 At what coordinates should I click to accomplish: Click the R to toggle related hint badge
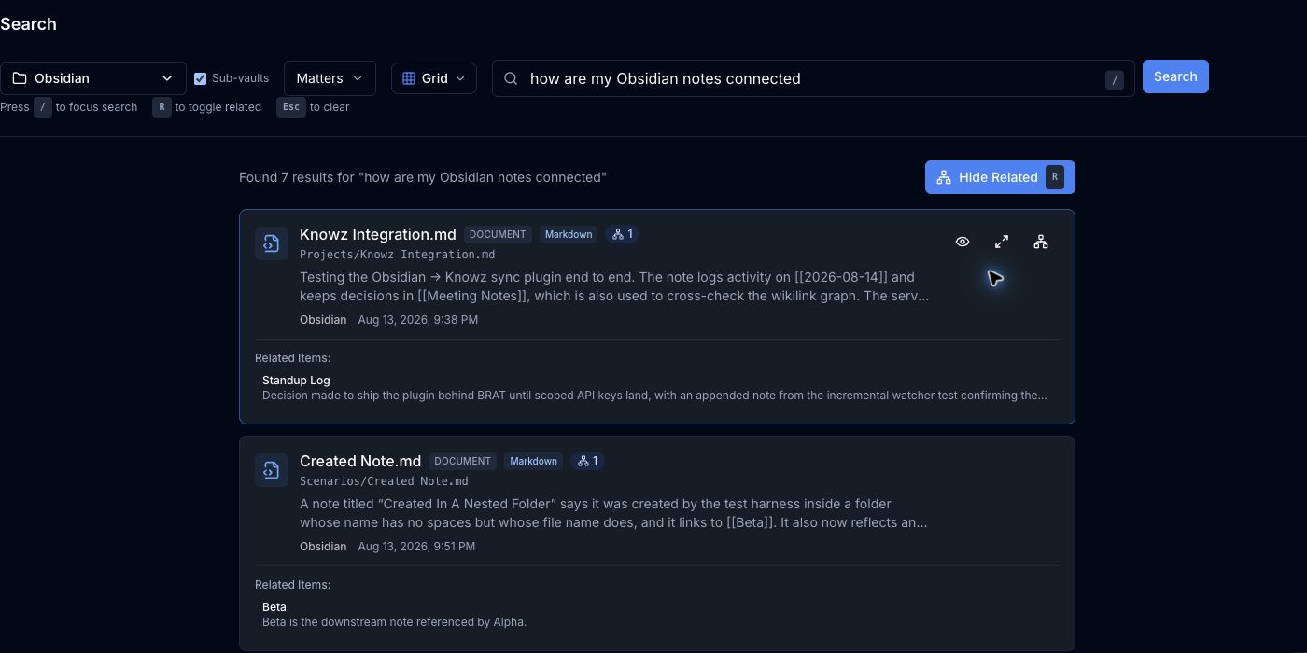pyautogui.click(x=162, y=107)
